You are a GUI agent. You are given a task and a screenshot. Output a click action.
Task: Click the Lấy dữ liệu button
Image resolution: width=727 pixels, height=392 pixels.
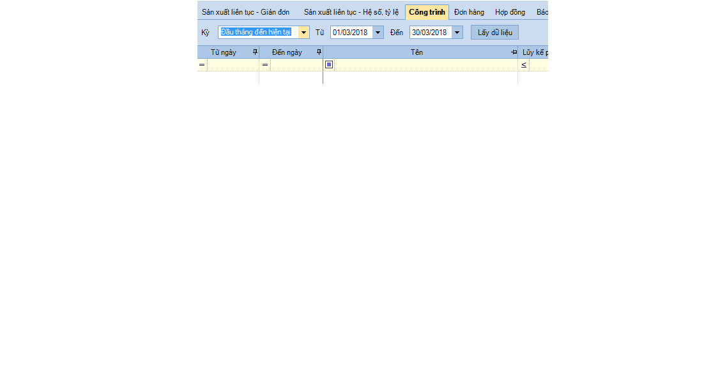click(494, 33)
